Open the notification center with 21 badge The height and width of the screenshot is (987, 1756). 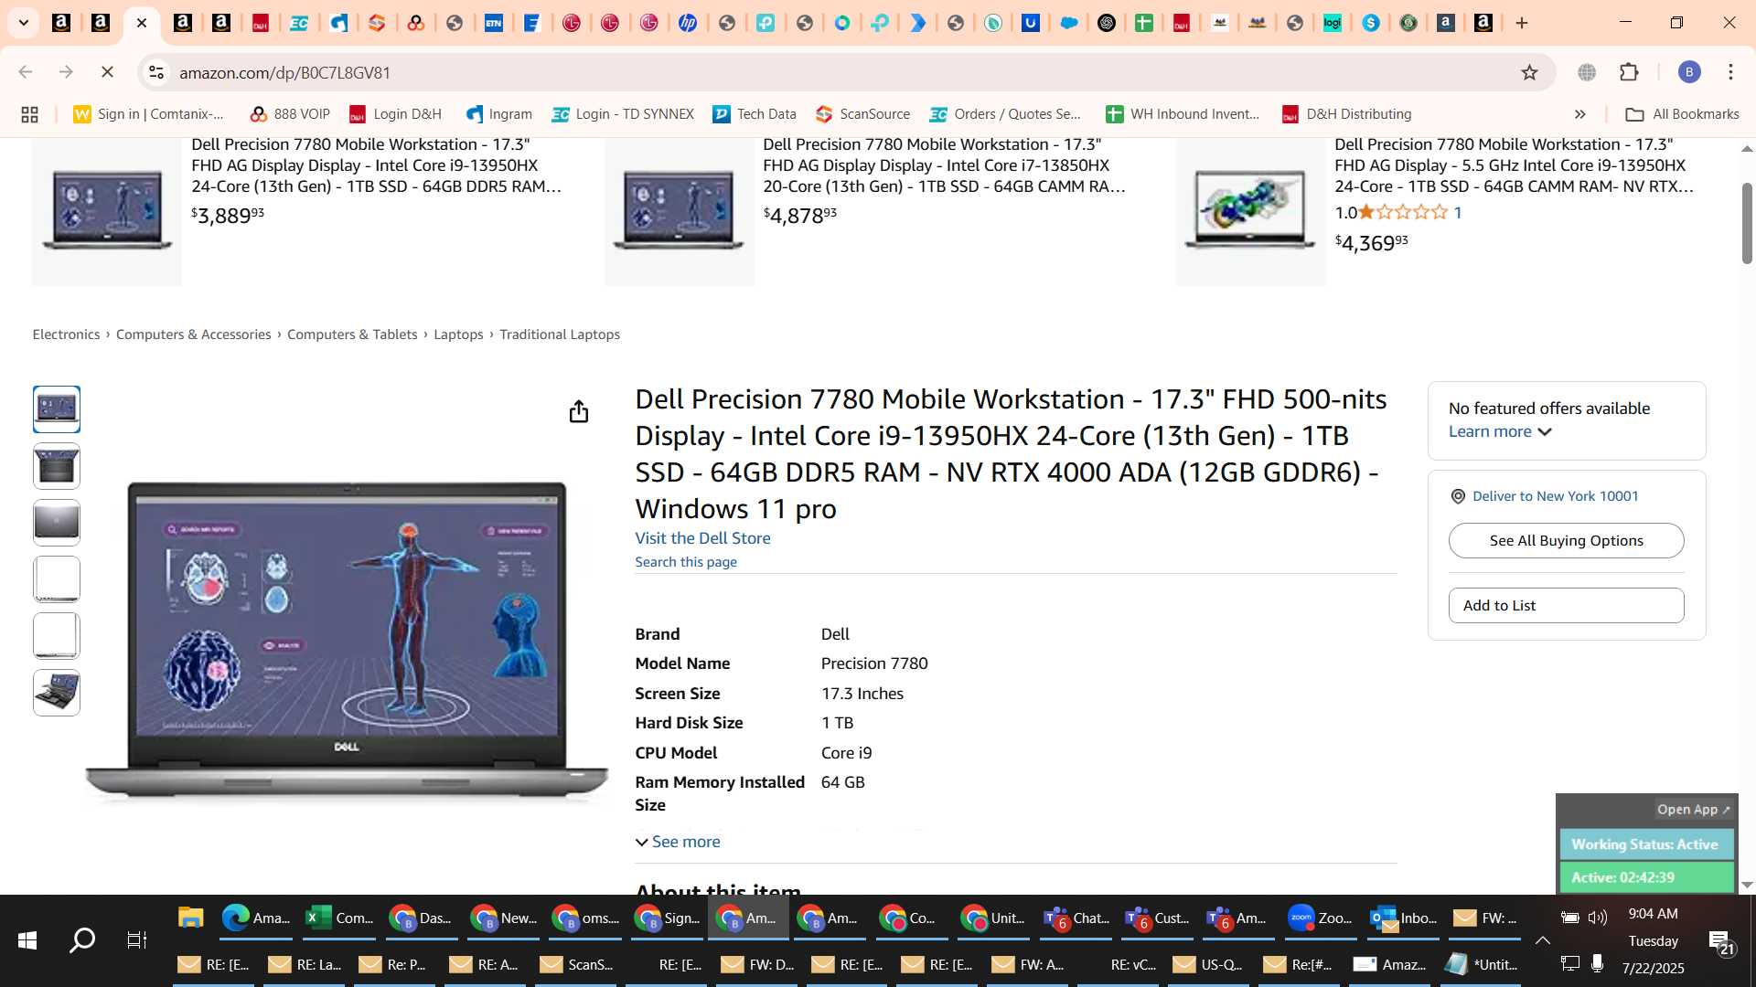[1721, 942]
